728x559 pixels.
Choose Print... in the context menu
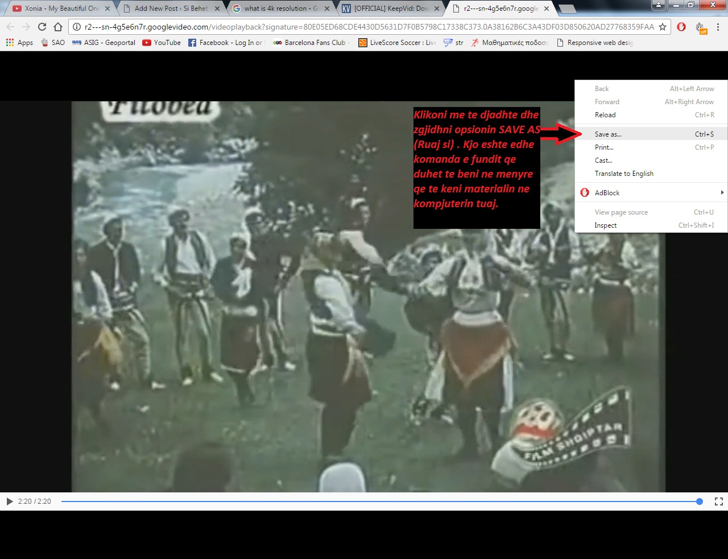651,147
